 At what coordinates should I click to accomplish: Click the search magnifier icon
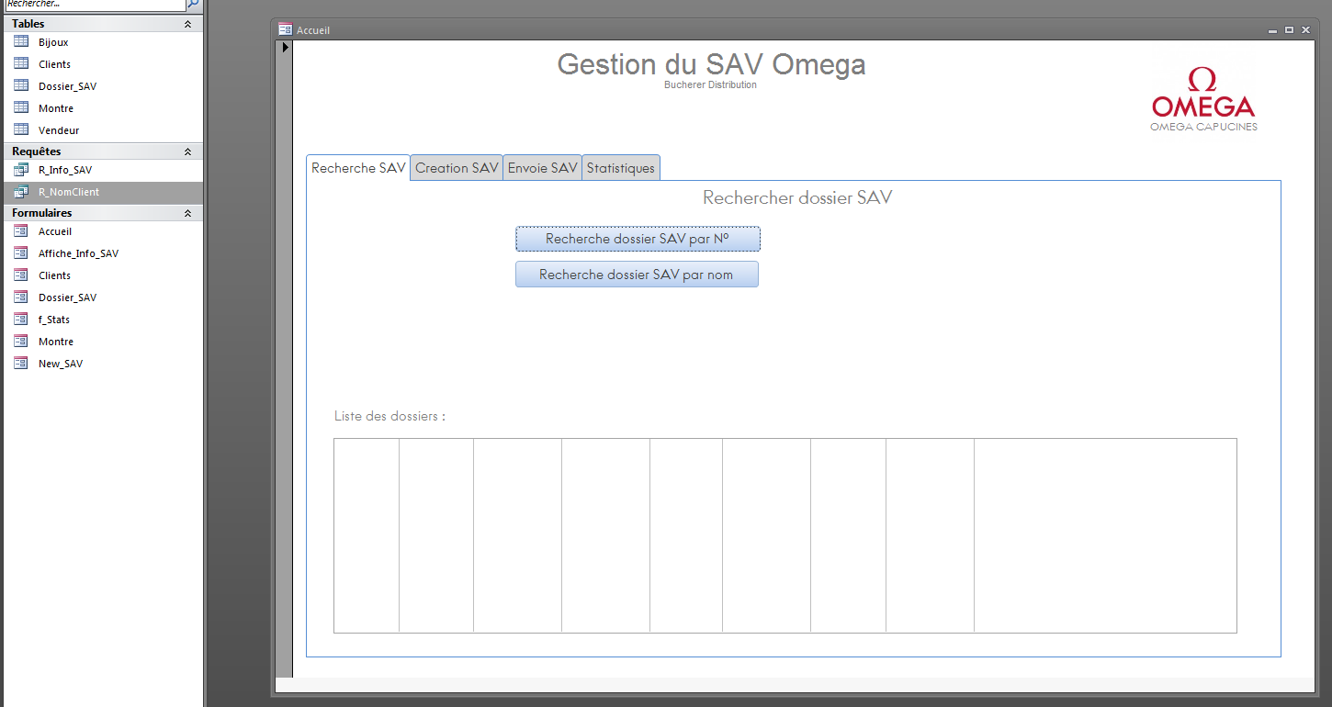click(193, 5)
